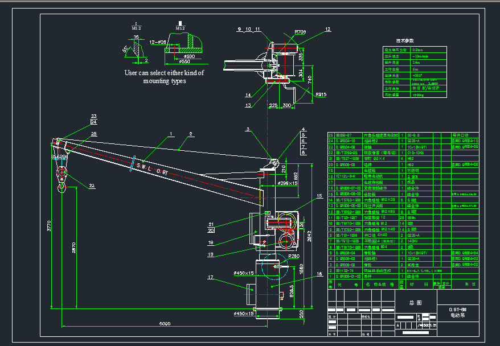The width and height of the screenshot is (500, 346).
Task: Select callout number 12 in top view
Action: click(x=328, y=29)
